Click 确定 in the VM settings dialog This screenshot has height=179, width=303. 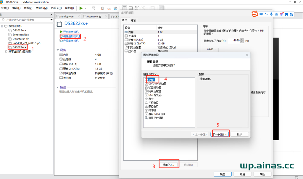pyautogui.click(x=223, y=174)
